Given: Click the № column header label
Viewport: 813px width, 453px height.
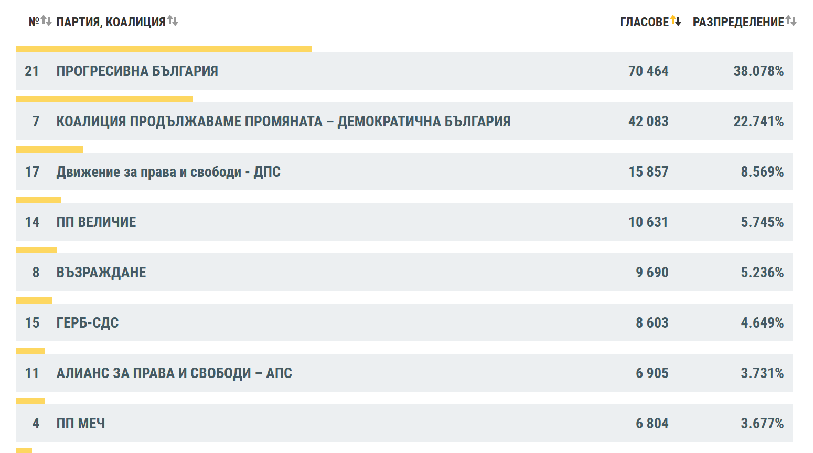Looking at the screenshot, I should click(34, 22).
